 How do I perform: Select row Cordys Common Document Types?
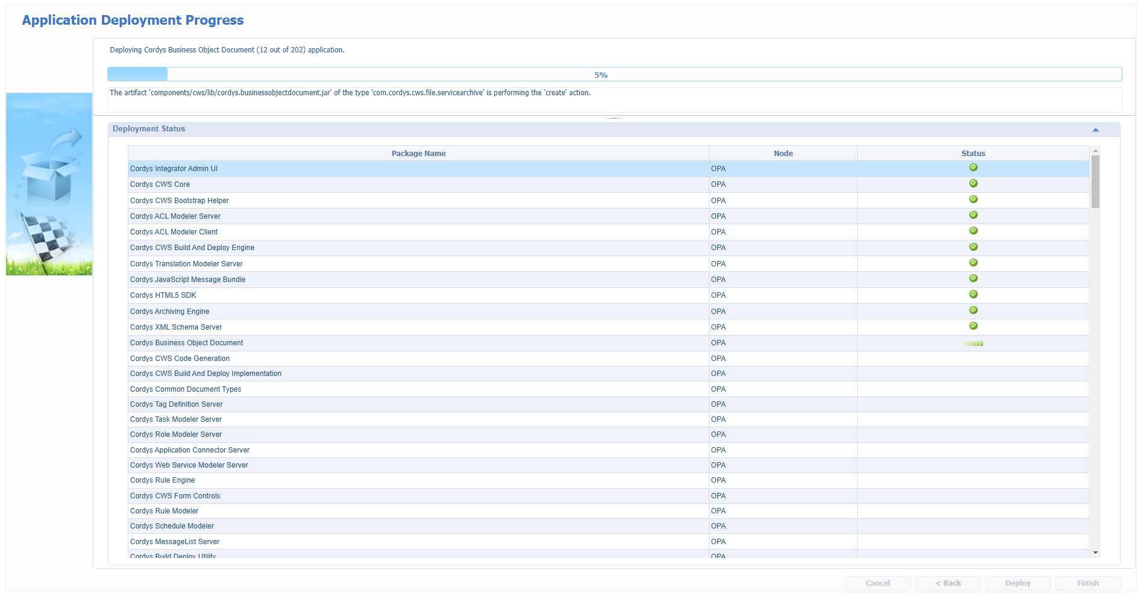(x=609, y=389)
